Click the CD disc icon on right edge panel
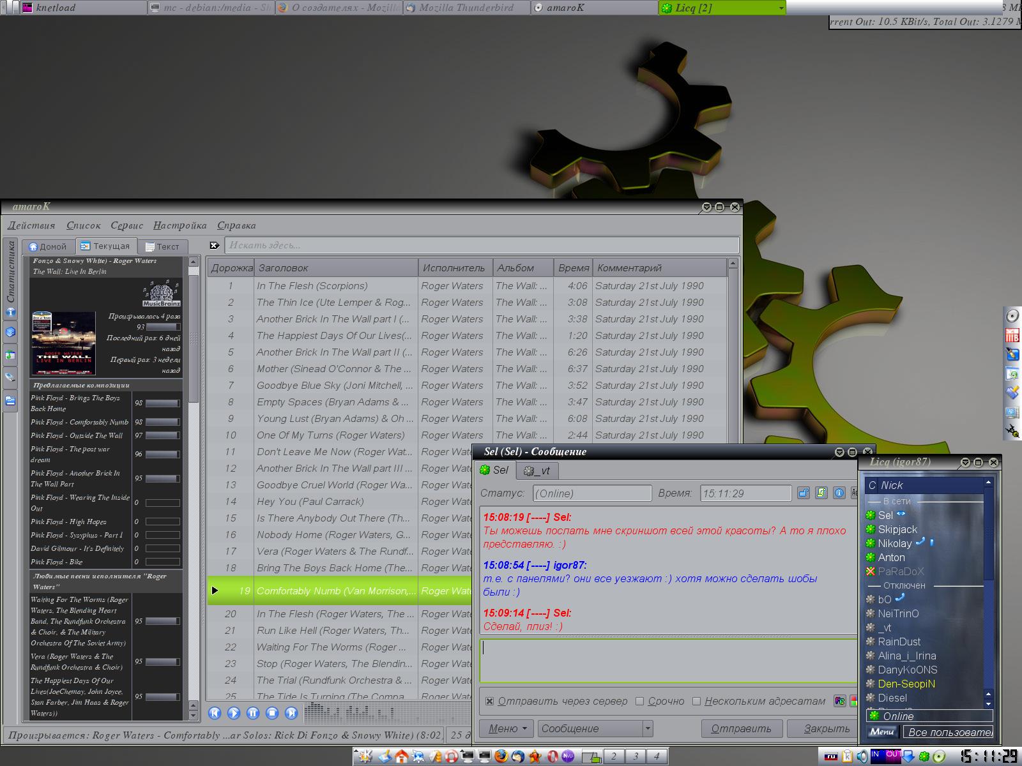This screenshot has width=1022, height=766. 1012,316
